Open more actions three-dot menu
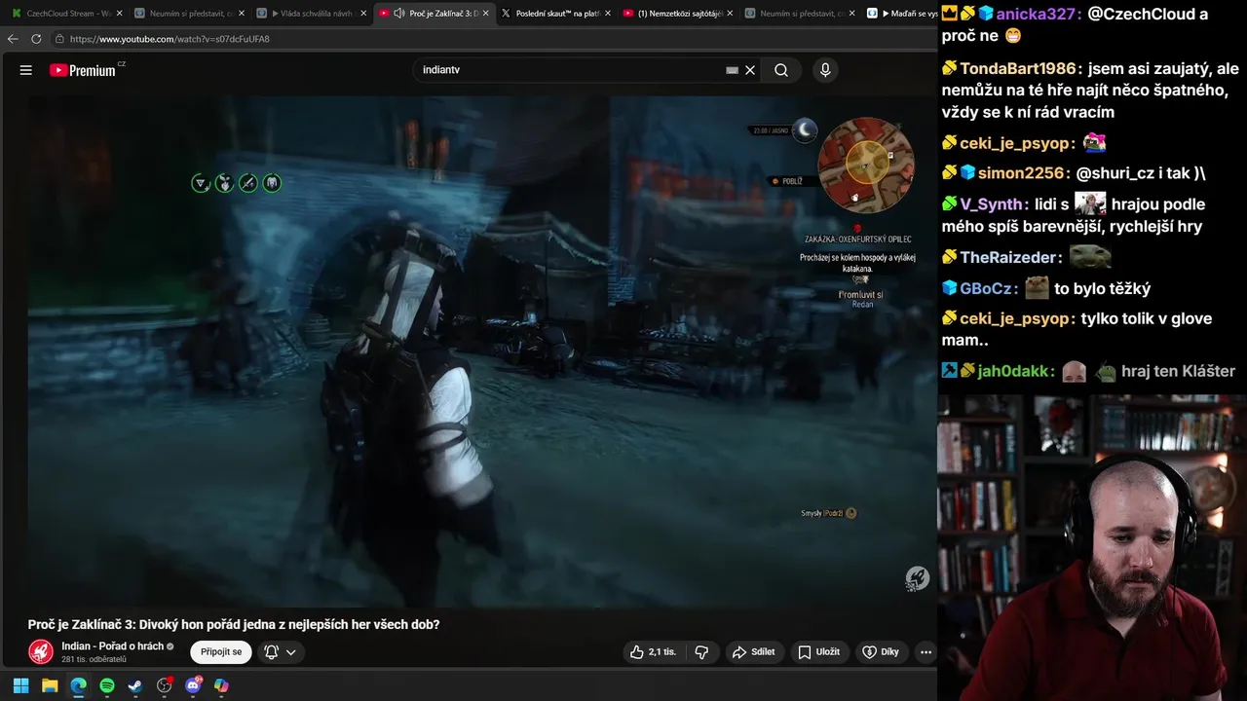 [x=926, y=651]
